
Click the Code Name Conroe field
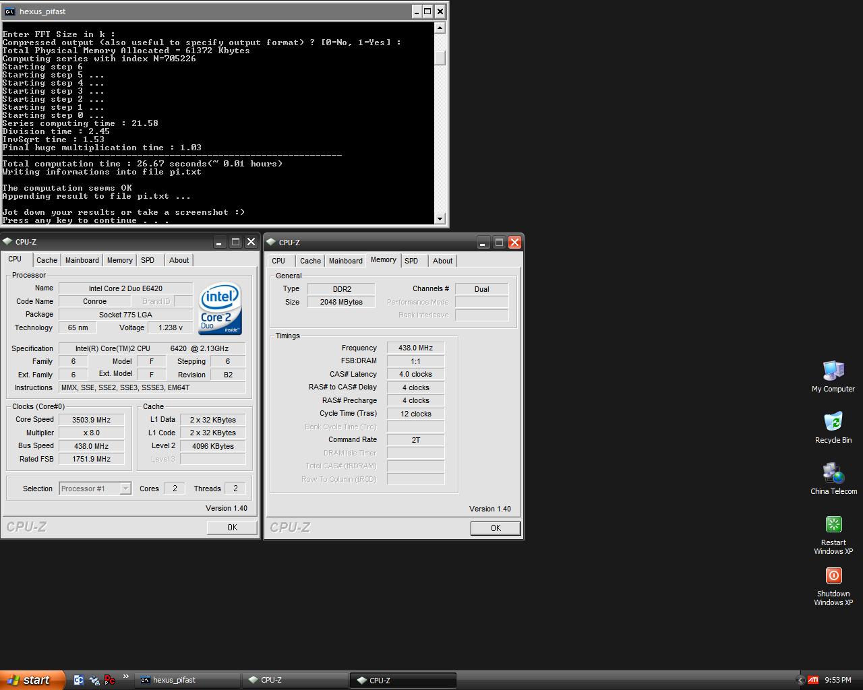pos(94,301)
